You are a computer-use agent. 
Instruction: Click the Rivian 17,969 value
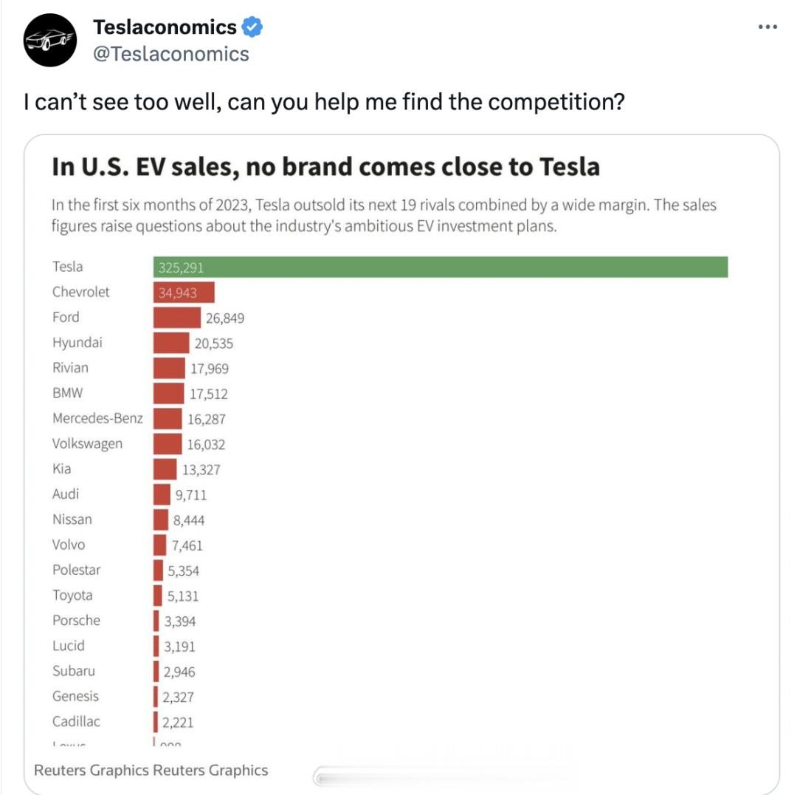210,369
